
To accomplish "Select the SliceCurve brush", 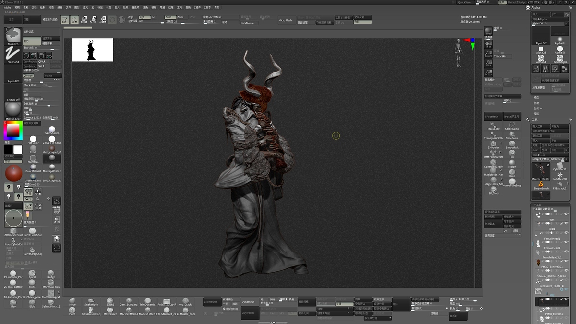I will pos(512,135).
